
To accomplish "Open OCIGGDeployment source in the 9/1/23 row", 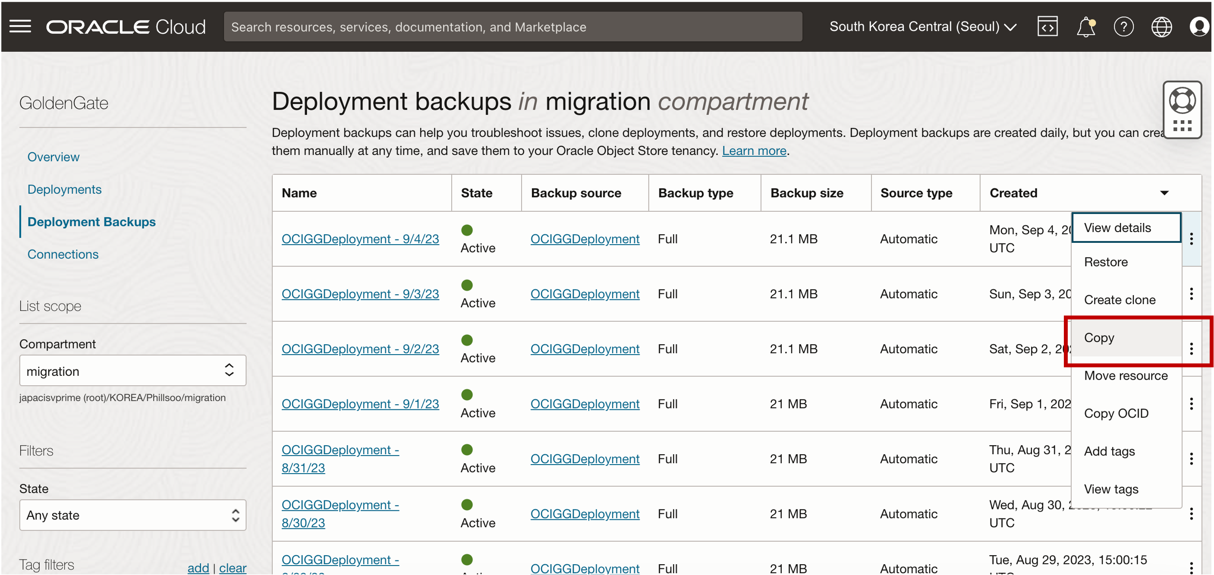I will click(x=585, y=404).
